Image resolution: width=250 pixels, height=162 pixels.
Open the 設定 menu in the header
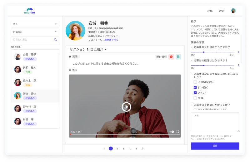pyautogui.click(x=222, y=11)
